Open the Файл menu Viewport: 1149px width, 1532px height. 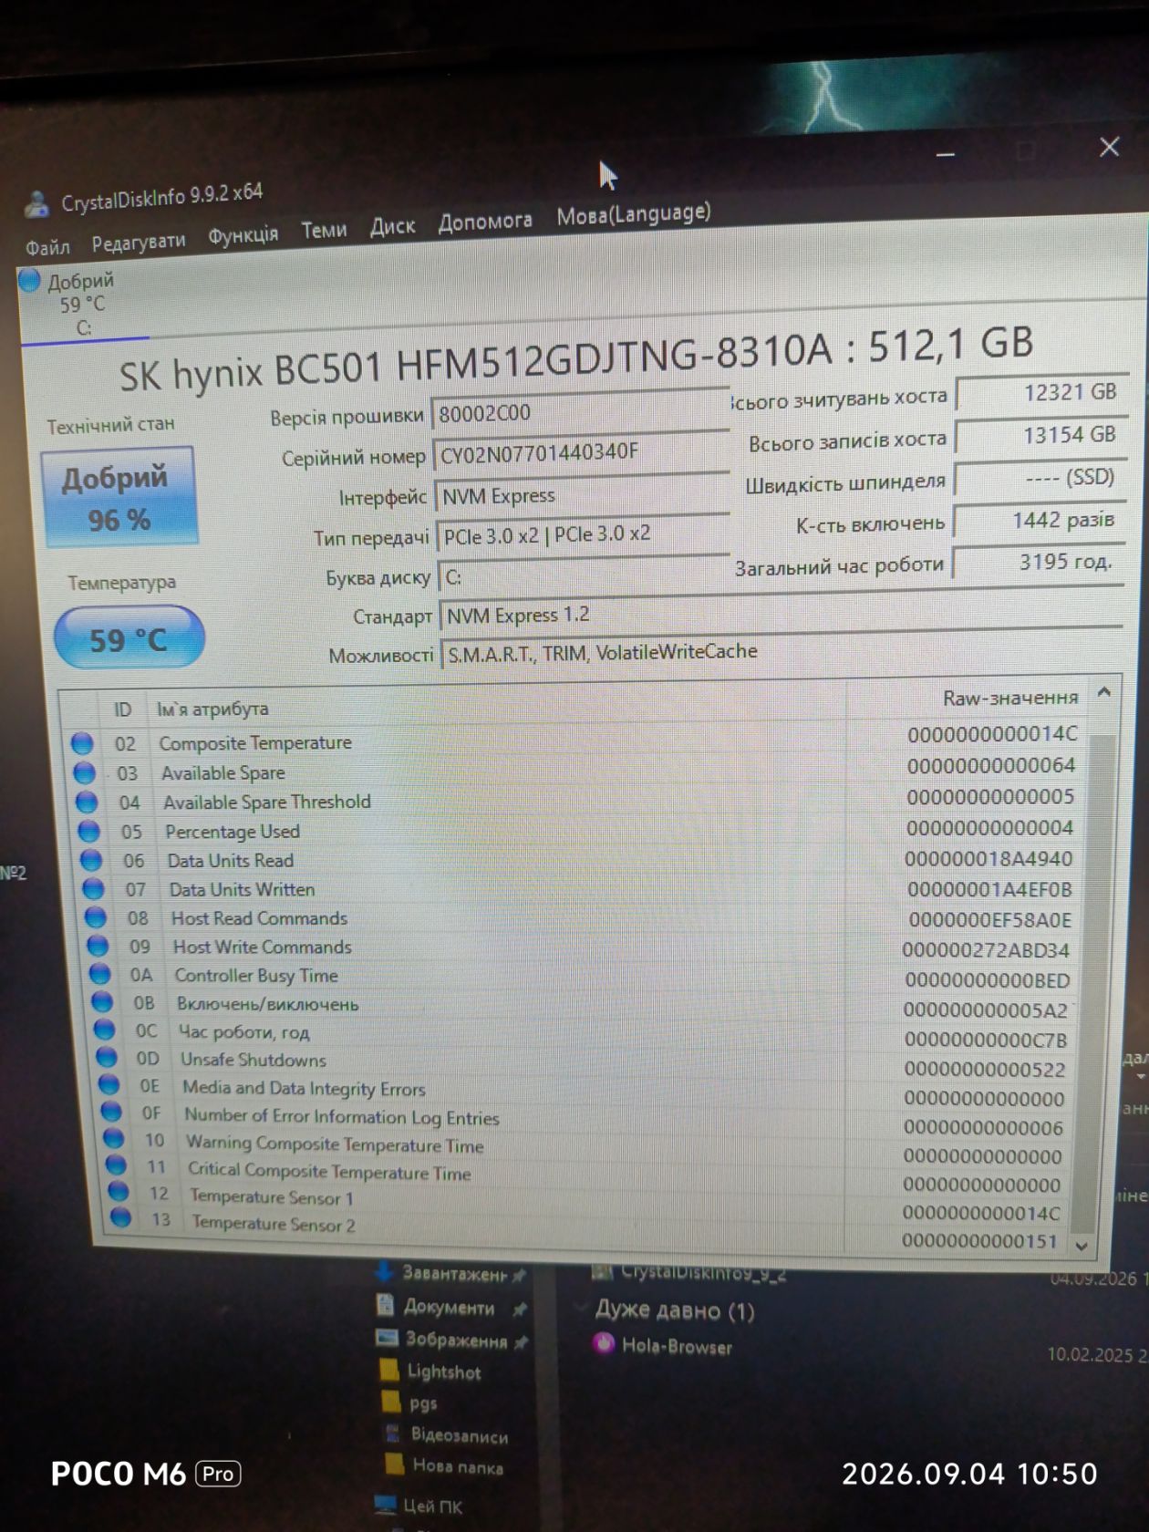[47, 247]
